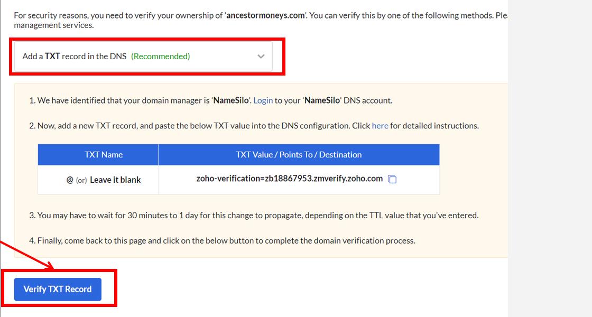This screenshot has width=592, height=317.
Task: Copy the zoho-verification TXT value using copy icon
Action: (392, 179)
